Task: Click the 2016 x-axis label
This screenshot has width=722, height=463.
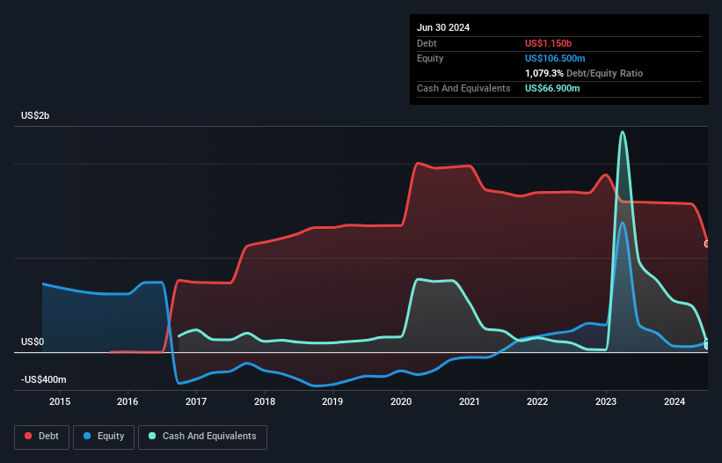Action: (128, 401)
